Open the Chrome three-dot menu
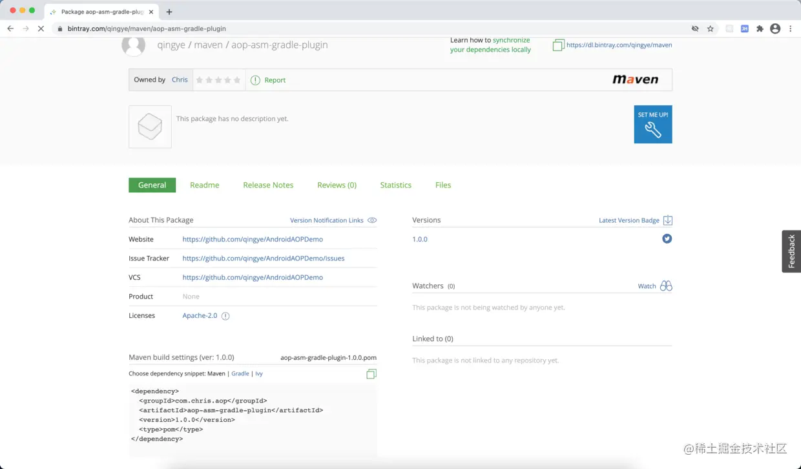This screenshot has height=469, width=801. (x=790, y=28)
